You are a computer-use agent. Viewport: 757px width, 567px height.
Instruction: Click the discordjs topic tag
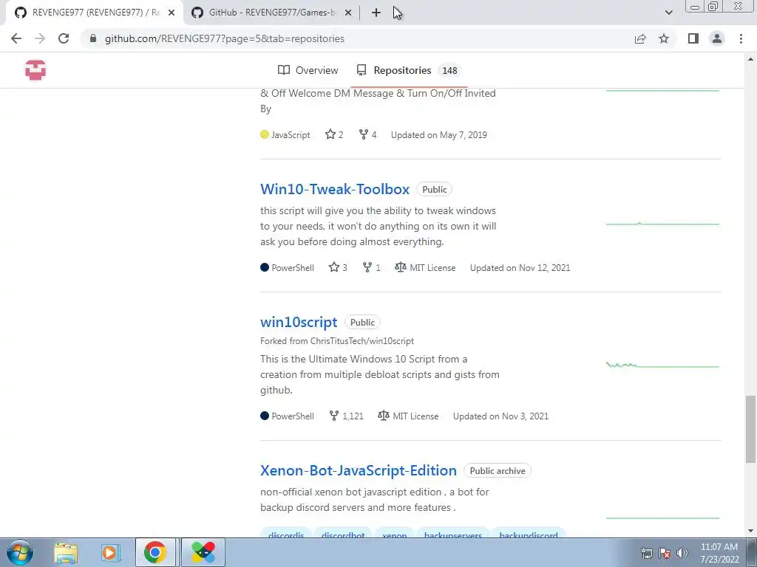[286, 533]
